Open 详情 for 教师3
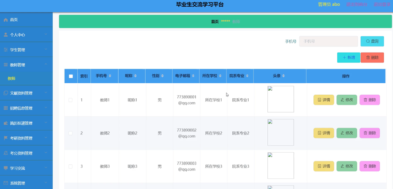The height and width of the screenshot is (189, 393). [324, 166]
